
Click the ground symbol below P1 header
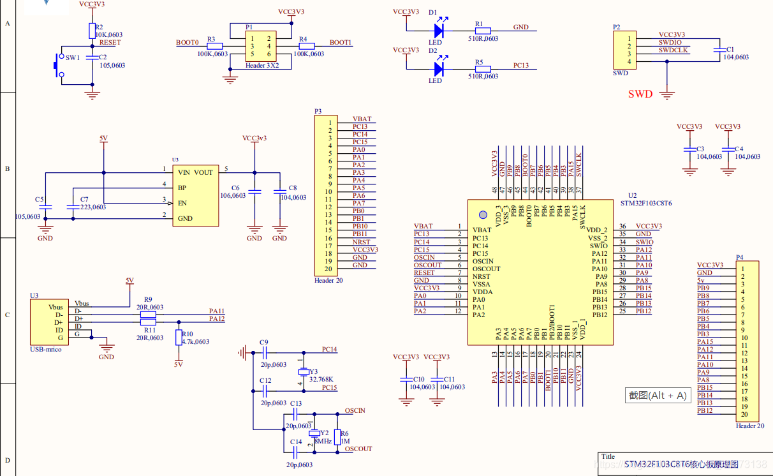(x=230, y=80)
